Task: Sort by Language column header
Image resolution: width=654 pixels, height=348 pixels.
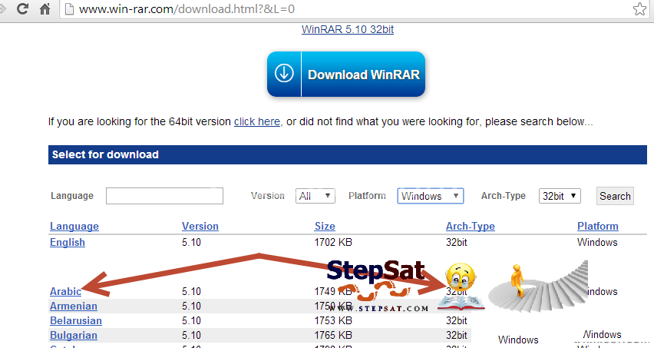Action: [x=74, y=227]
